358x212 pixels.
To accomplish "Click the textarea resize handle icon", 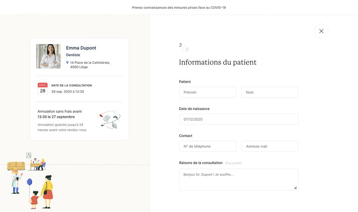I will 295,188.
